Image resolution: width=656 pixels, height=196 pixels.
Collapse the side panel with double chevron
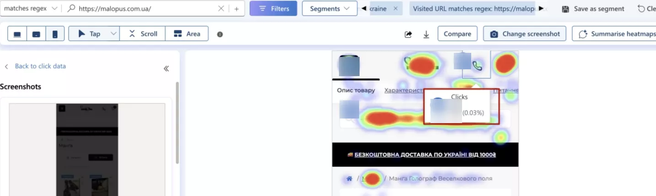tap(167, 68)
